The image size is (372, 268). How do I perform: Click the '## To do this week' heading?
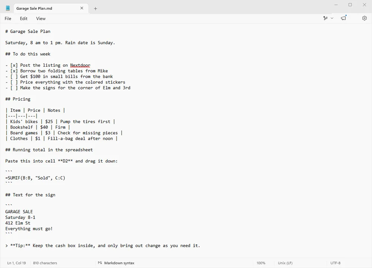(28, 54)
